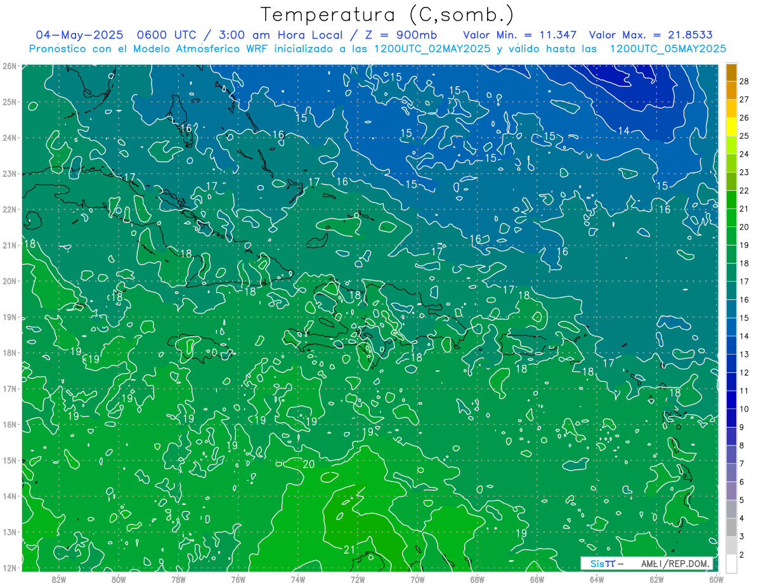Image resolution: width=761 pixels, height=588 pixels.
Task: Click the "20" contour label on the map
Action: [309, 464]
